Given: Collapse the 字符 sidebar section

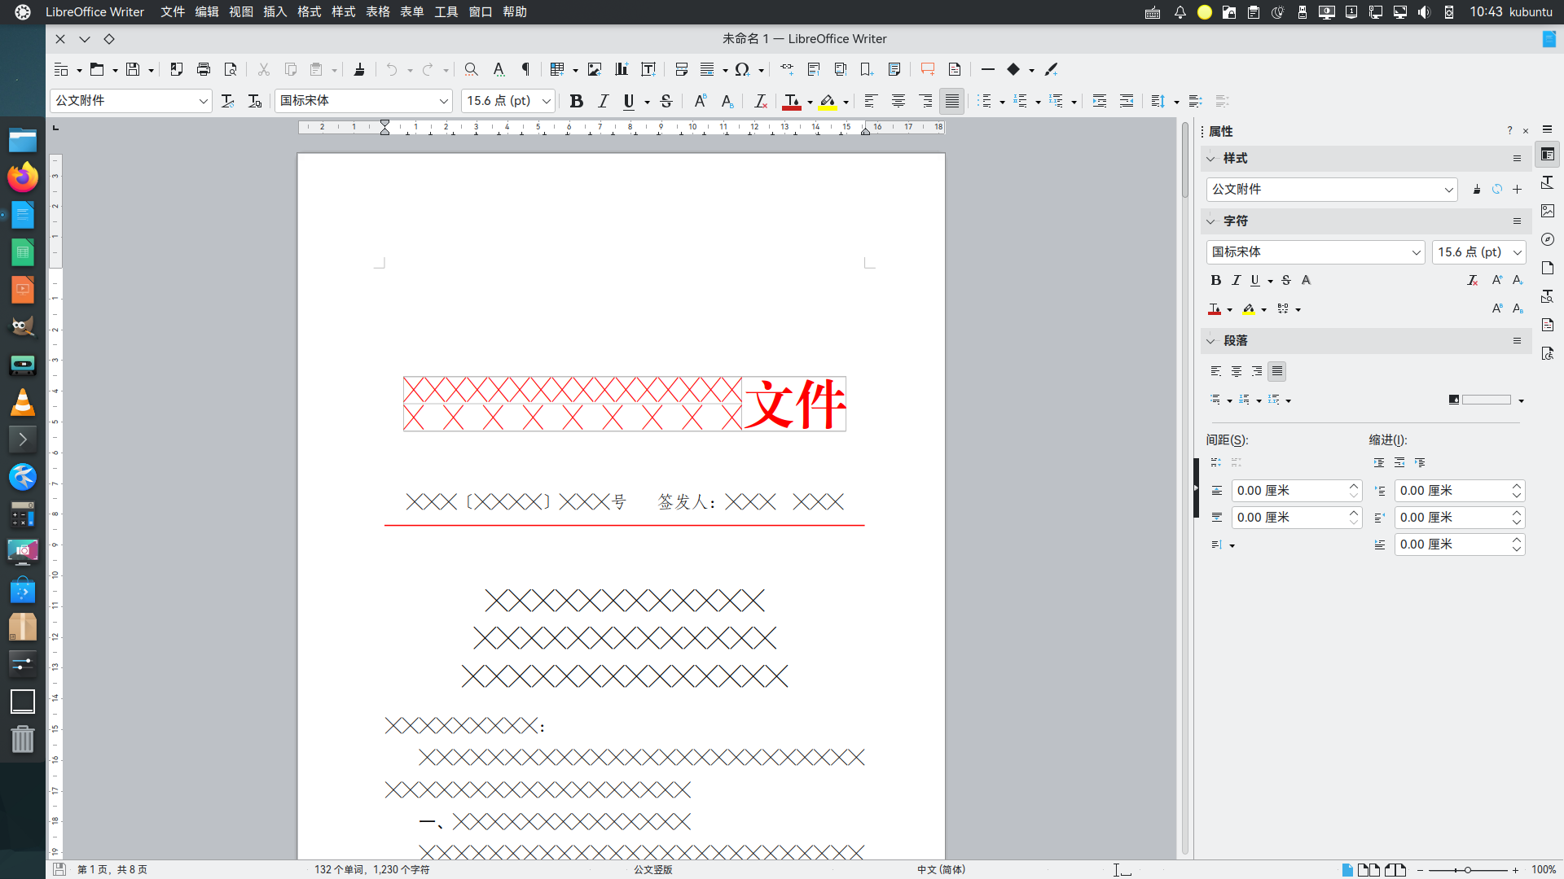Looking at the screenshot, I should [x=1210, y=221].
